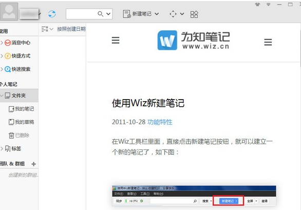Viewport: 301px width, 210px height.
Task: Expand the 快速搜索 tree arrow
Action: [2, 69]
